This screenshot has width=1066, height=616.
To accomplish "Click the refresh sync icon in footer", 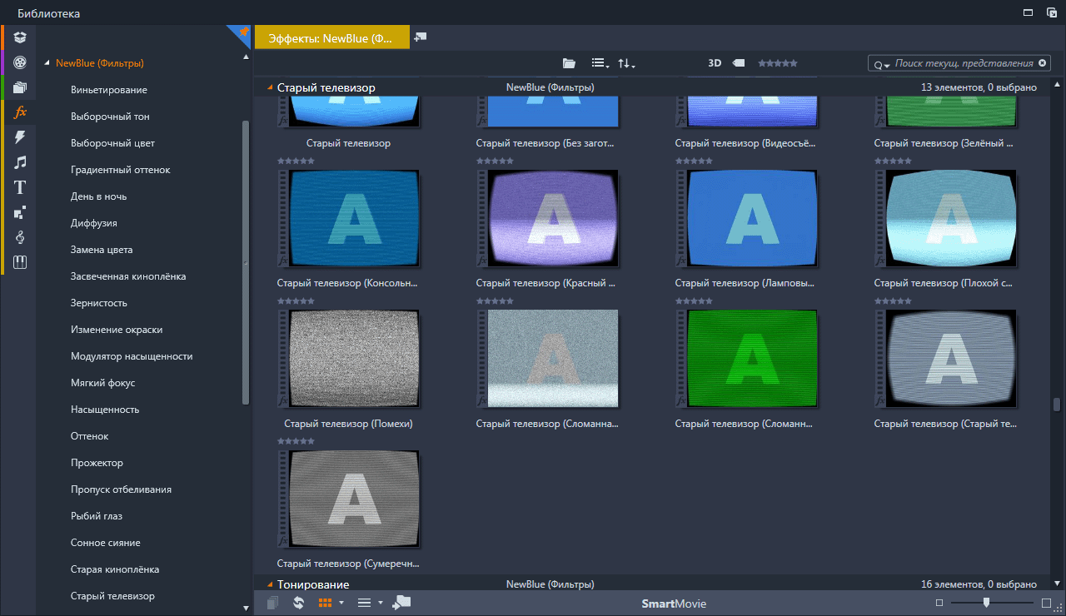I will pos(299,603).
